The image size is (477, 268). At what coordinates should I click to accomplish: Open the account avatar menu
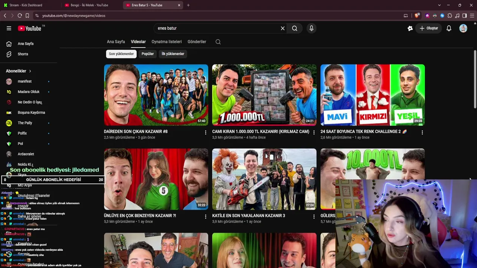tap(463, 28)
